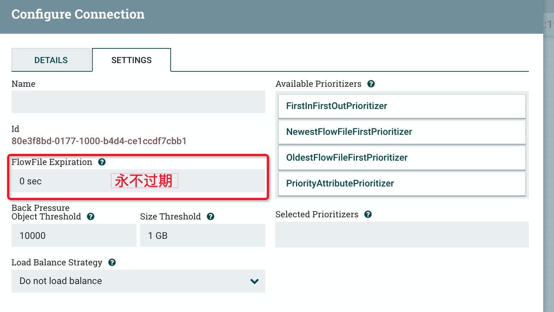Click the Available Prioritizers help icon

(371, 84)
